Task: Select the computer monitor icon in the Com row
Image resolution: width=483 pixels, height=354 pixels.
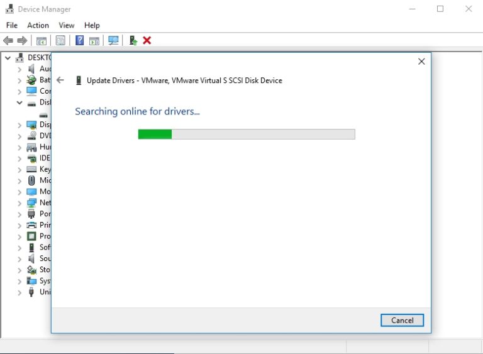Action: pyautogui.click(x=31, y=91)
